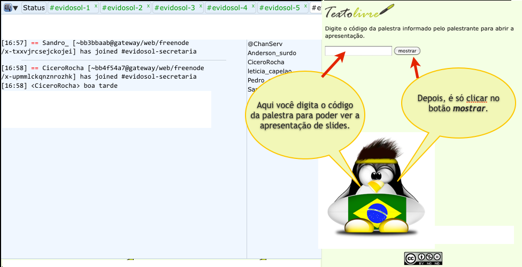Select leticia_capelao in the user list

tap(270, 71)
